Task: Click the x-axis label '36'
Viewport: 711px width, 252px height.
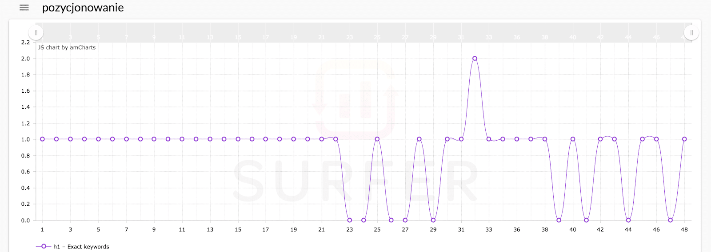Action: pyautogui.click(x=517, y=230)
